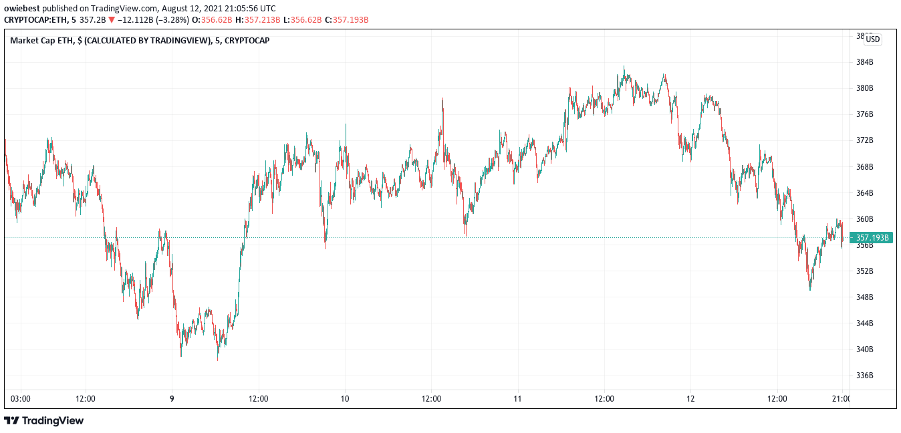This screenshot has width=901, height=433.
Task: Click the 357.193B current price tag
Action: 872,238
